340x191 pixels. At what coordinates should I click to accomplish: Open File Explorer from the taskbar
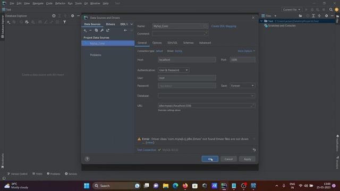(x=166, y=186)
